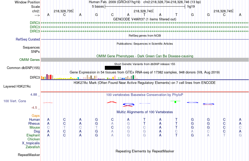Select the Rhesus alignment row label
The height and width of the screenshot is (161, 249).
point(34,123)
